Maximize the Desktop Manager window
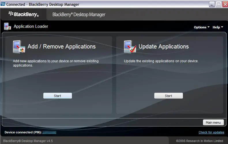Screen dimensions: 228x144 tap(218, 4)
